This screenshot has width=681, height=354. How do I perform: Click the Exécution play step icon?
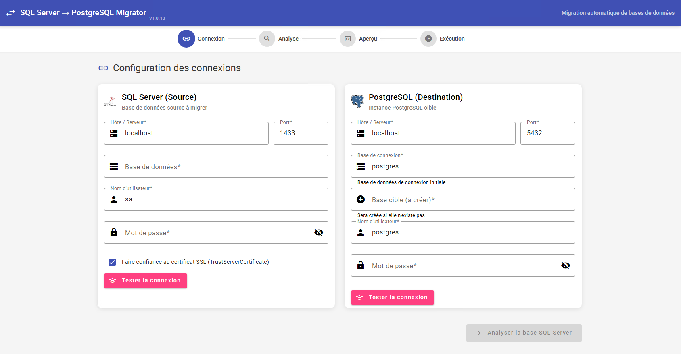tap(428, 39)
